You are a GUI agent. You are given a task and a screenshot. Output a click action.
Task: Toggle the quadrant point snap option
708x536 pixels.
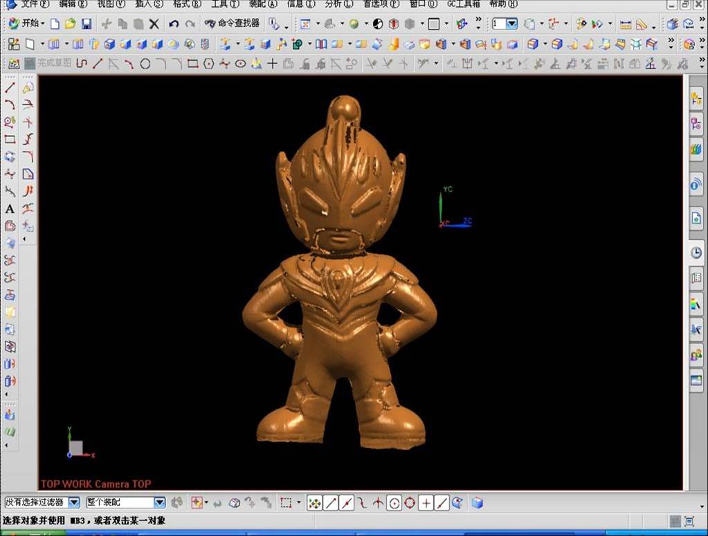click(x=410, y=503)
